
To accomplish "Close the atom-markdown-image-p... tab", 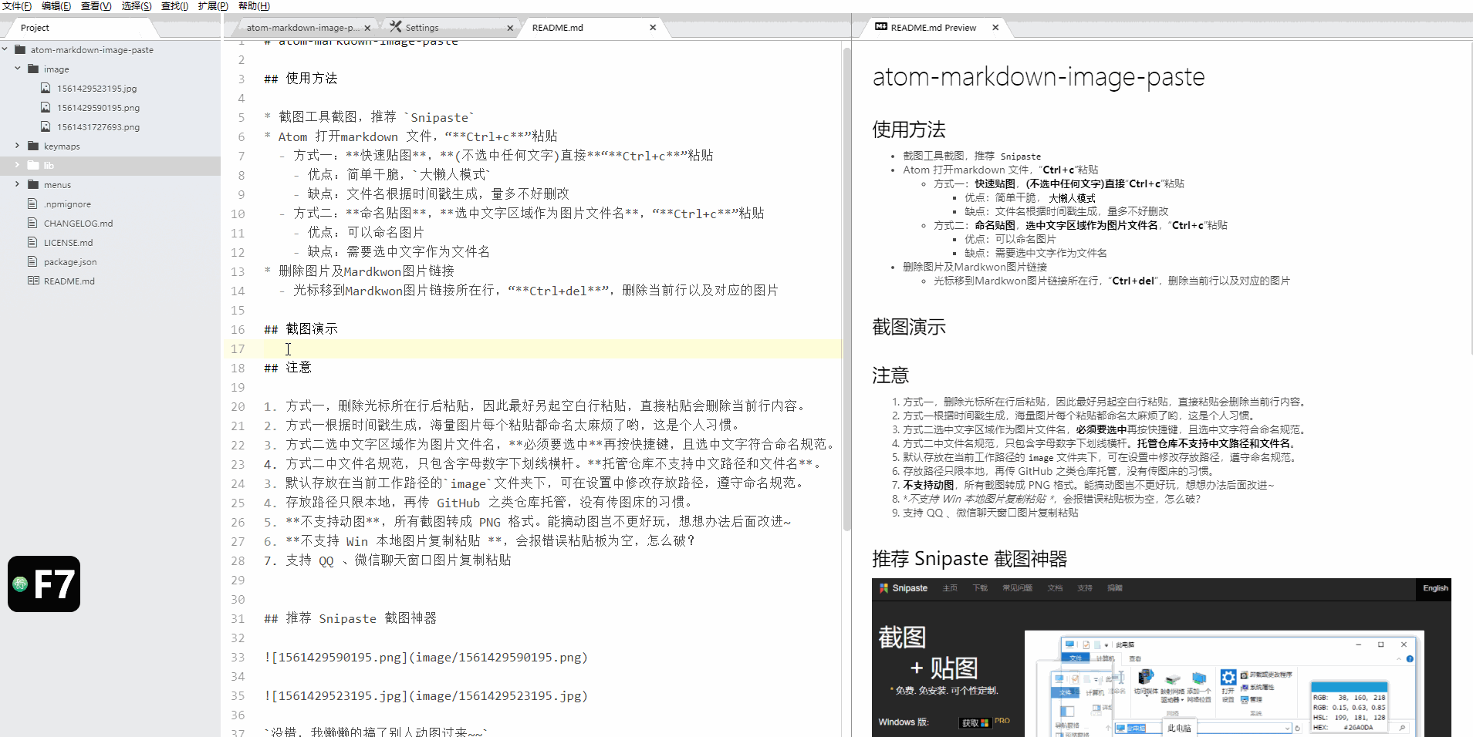I will (367, 28).
